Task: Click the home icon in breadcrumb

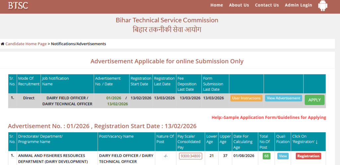Action: click(x=3, y=44)
